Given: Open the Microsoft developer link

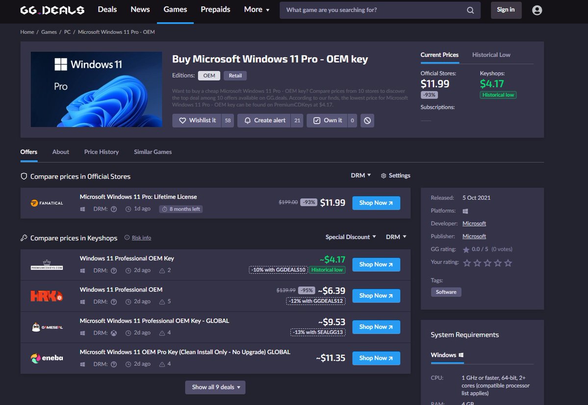Looking at the screenshot, I should point(474,224).
